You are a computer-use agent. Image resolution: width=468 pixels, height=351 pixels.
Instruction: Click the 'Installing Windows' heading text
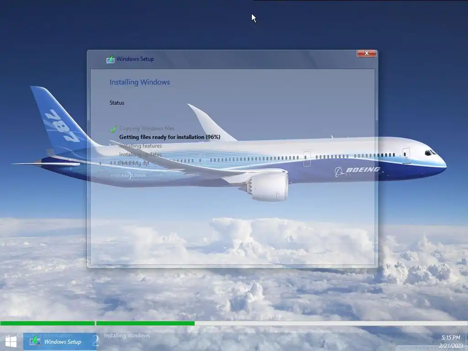coord(140,82)
